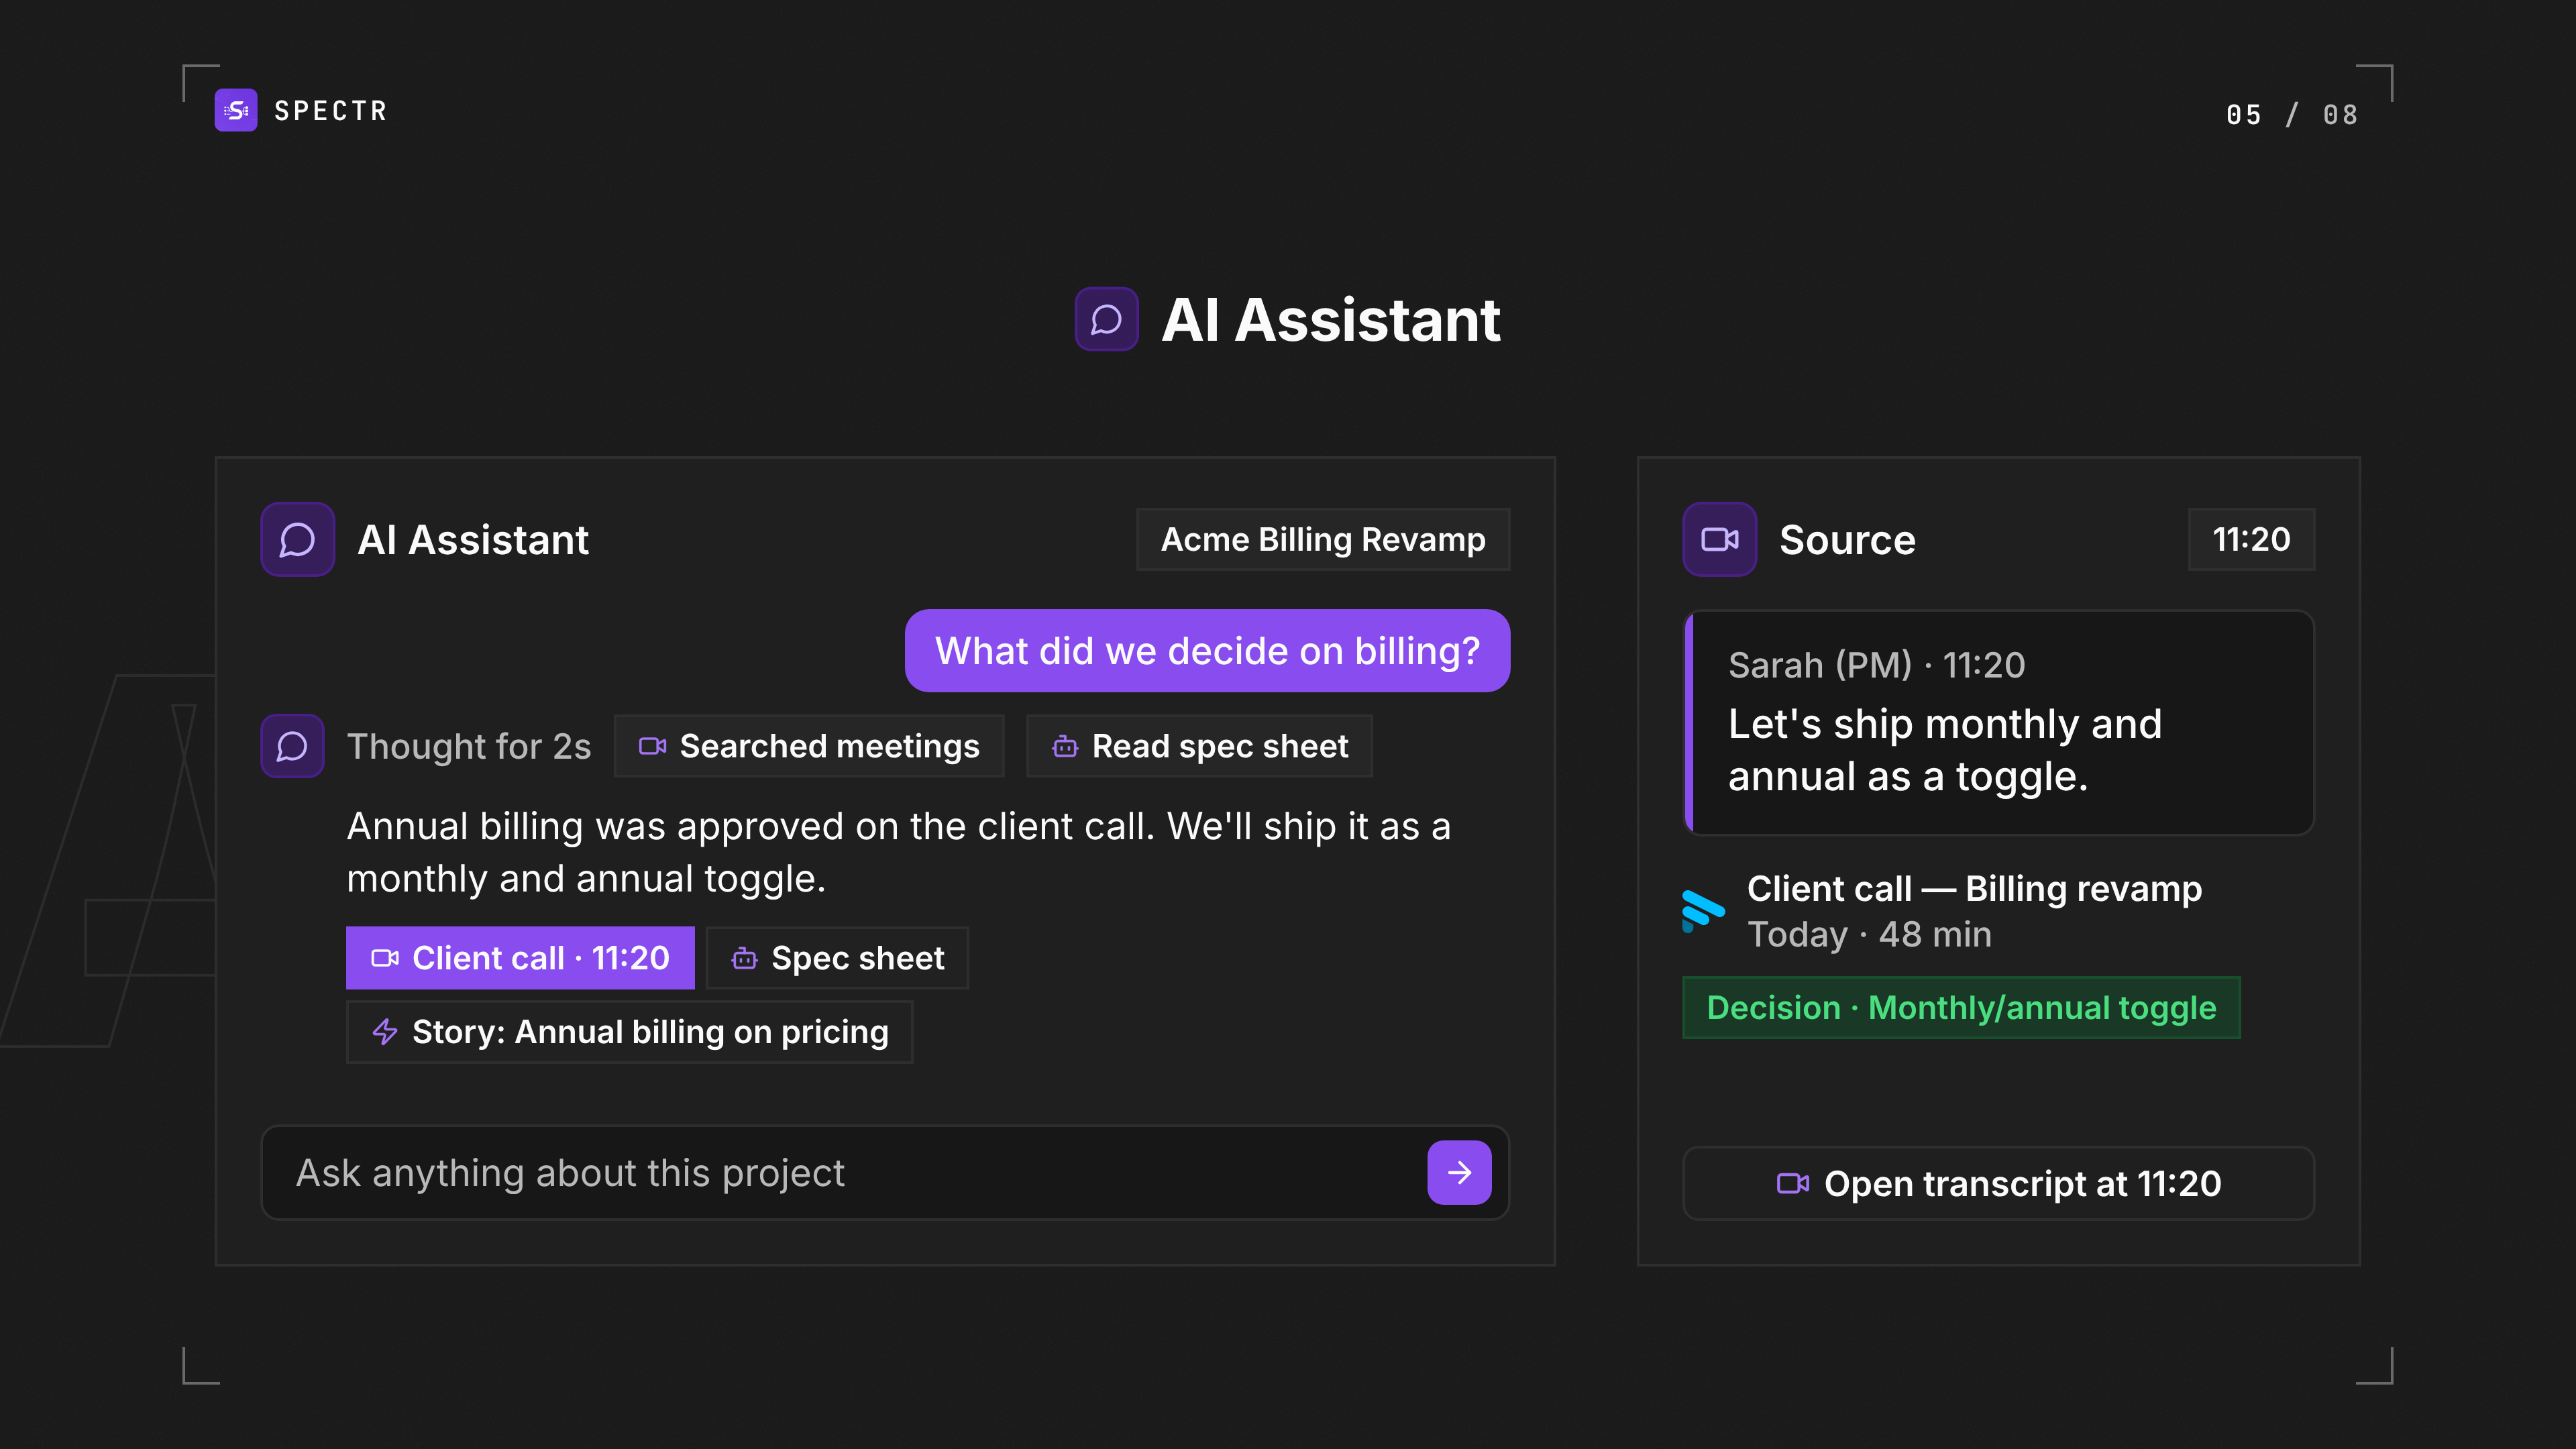Open the Spec sheet citation
The image size is (2576, 1449).
tap(837, 958)
